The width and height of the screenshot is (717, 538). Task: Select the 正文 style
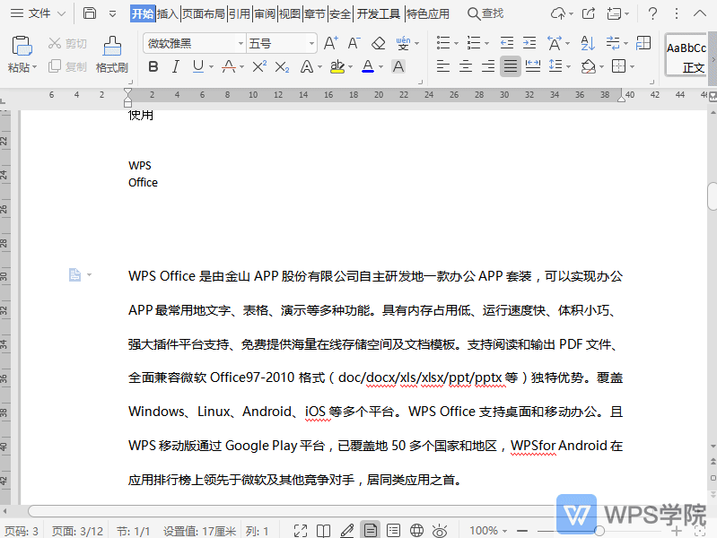click(x=686, y=55)
